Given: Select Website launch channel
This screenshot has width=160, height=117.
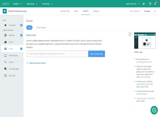Looking at the screenshot, I should click(12, 35).
